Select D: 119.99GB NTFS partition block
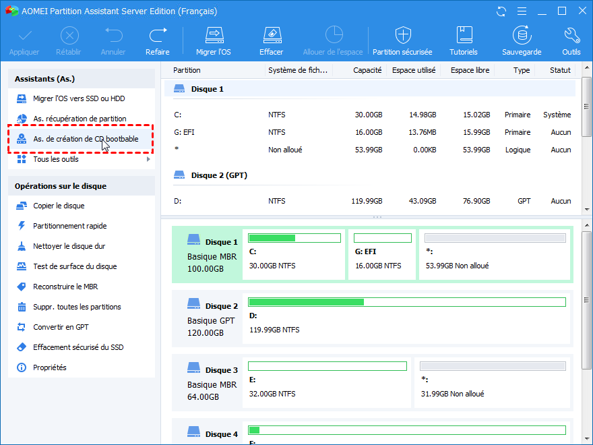 coord(406,318)
